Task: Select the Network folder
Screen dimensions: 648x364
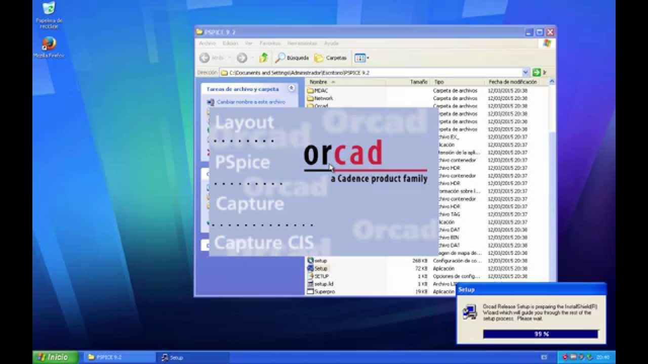Action: coord(320,98)
